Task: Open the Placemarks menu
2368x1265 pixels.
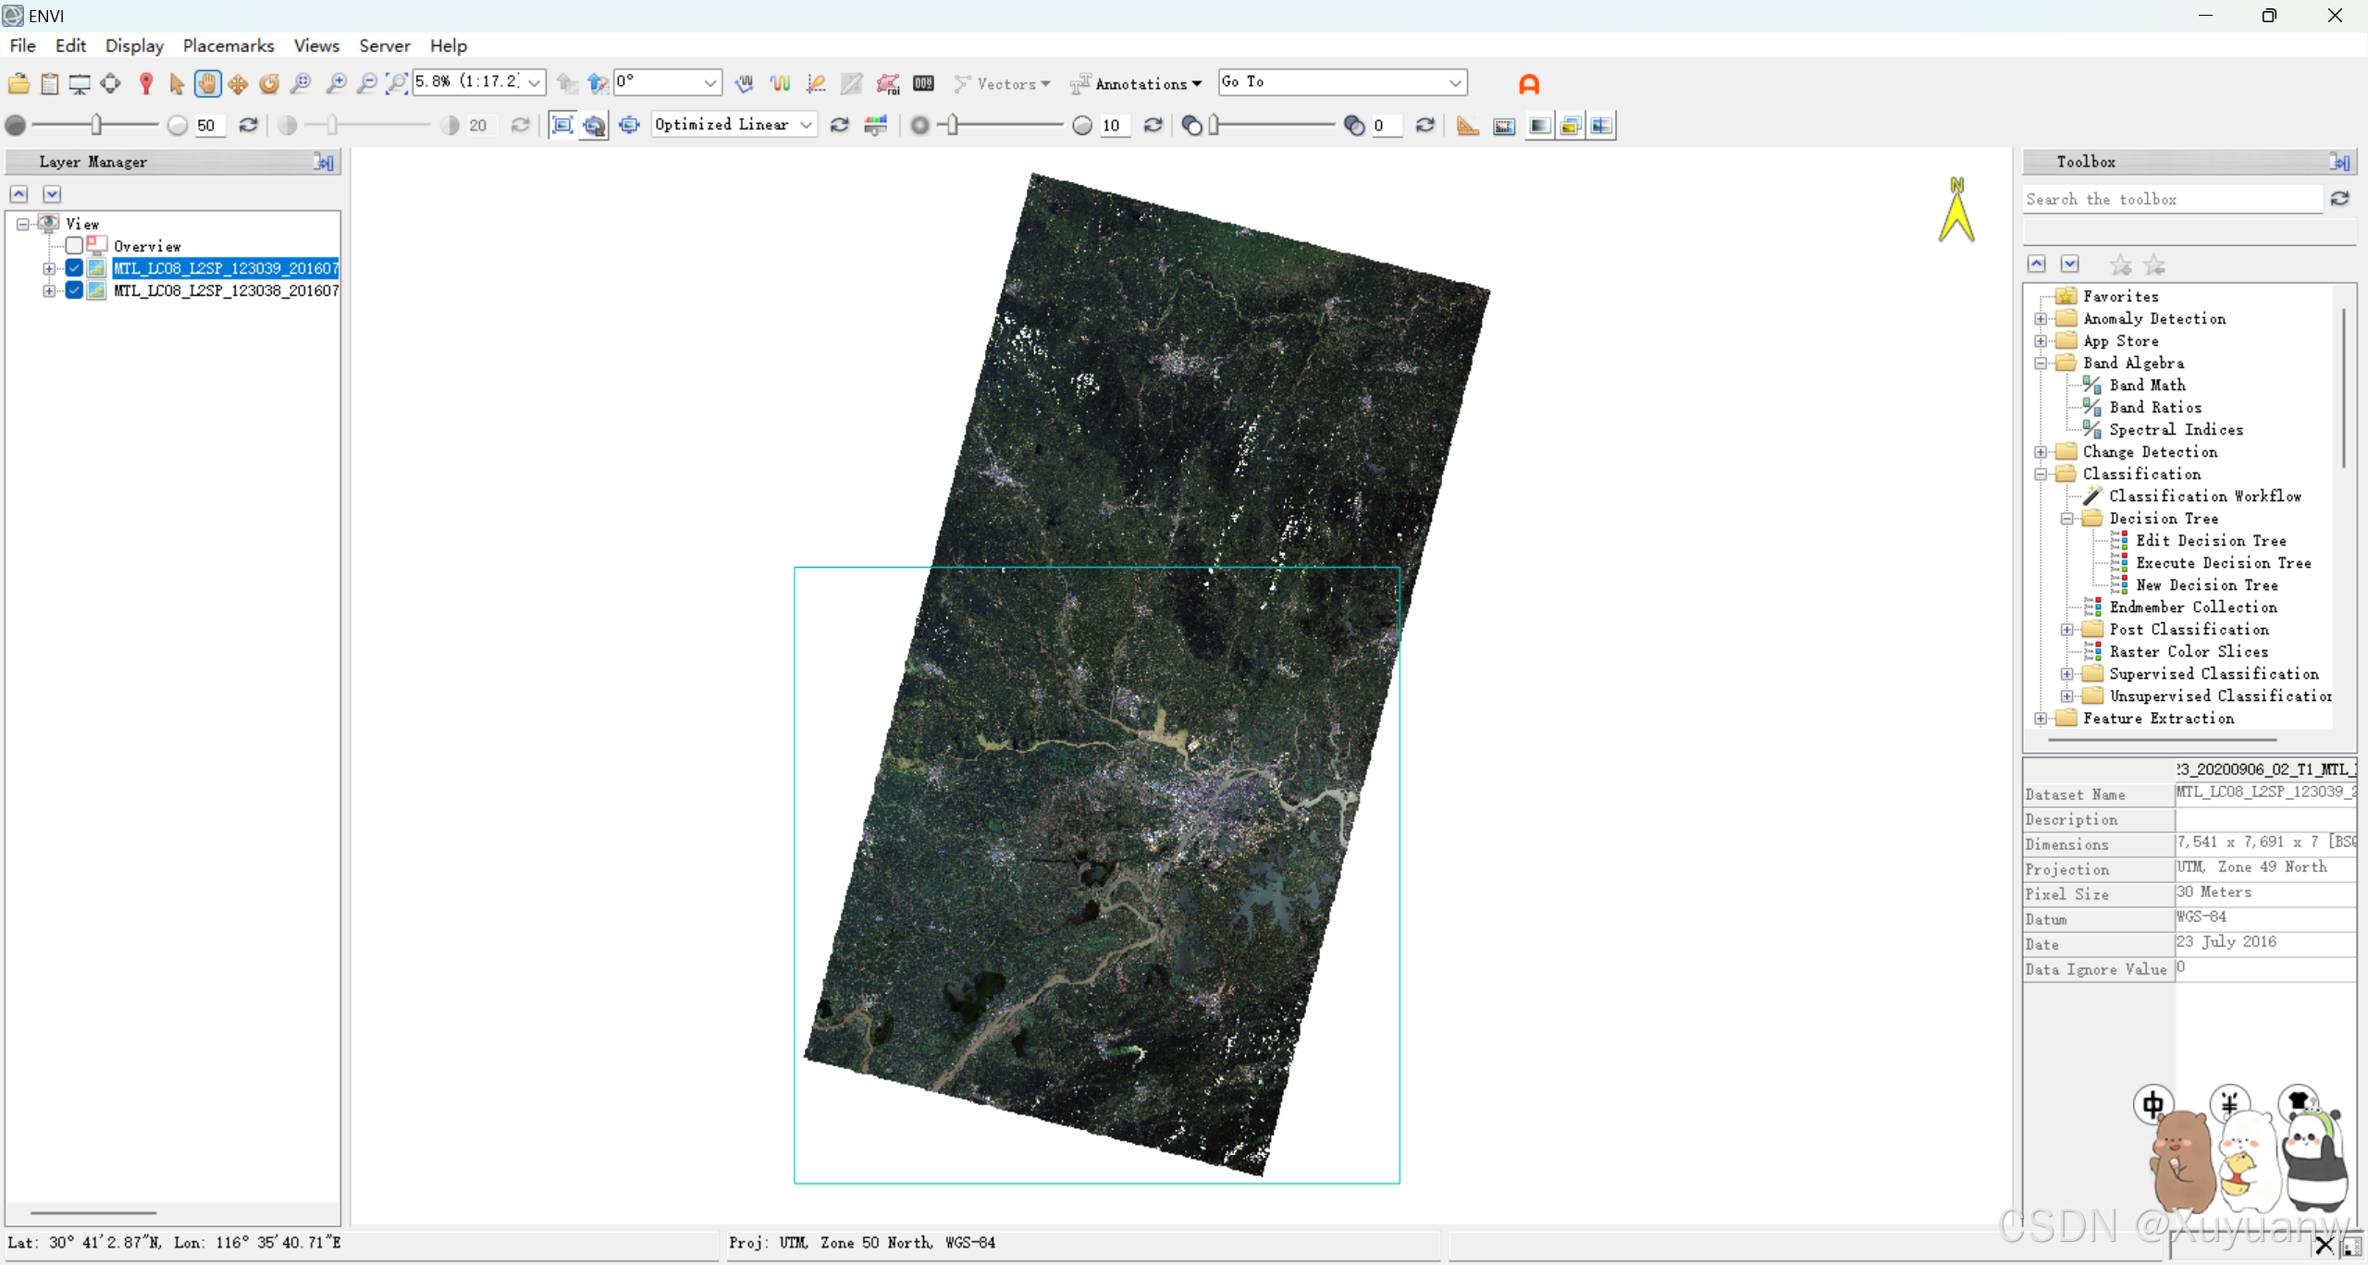Action: click(228, 45)
